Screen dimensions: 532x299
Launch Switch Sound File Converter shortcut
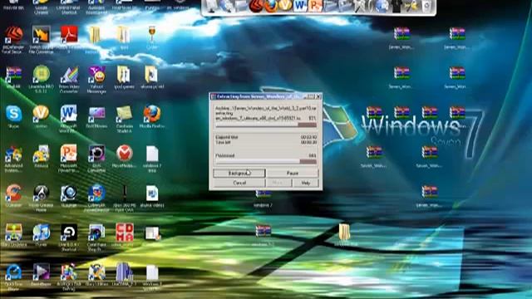point(41,35)
